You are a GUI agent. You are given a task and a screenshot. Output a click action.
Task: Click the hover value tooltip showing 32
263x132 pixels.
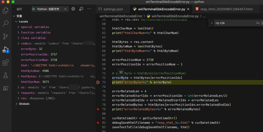pos(121,72)
